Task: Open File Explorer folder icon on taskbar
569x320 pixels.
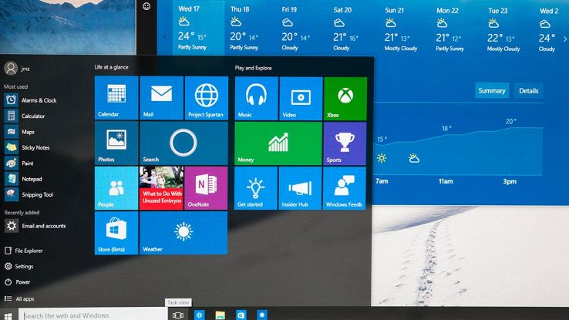Action: [x=220, y=315]
